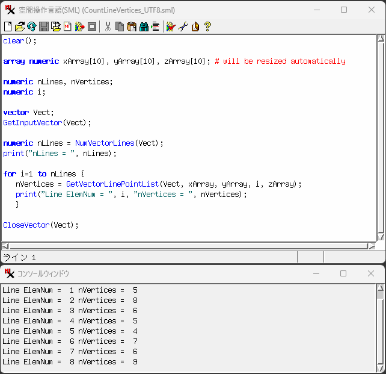Open help with the yellow question mark
The width and height of the screenshot is (386, 374).
coord(207,26)
